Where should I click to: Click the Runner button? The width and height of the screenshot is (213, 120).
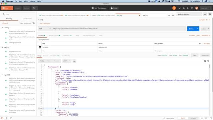(x=26, y=8)
